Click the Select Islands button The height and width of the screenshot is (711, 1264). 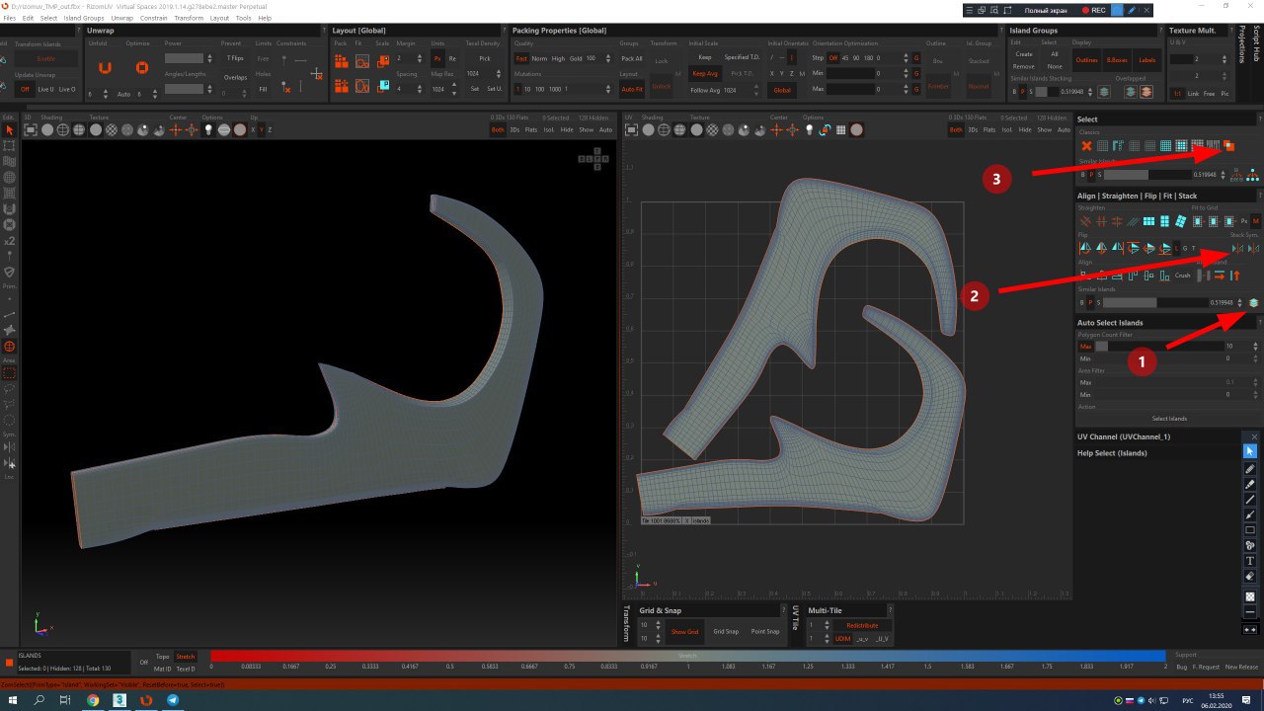click(1169, 419)
